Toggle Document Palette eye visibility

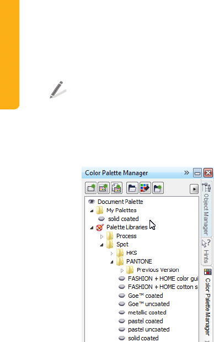click(92, 202)
